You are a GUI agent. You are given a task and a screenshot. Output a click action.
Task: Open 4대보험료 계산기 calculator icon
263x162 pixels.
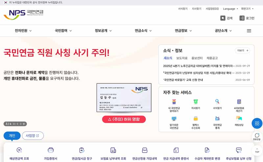tap(239, 102)
